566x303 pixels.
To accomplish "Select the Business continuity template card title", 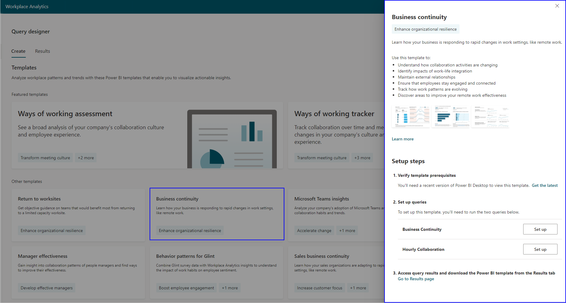I will tap(177, 199).
